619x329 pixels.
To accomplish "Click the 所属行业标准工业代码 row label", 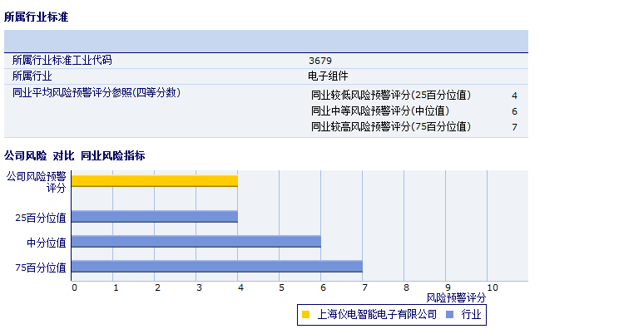I will pyautogui.click(x=62, y=60).
